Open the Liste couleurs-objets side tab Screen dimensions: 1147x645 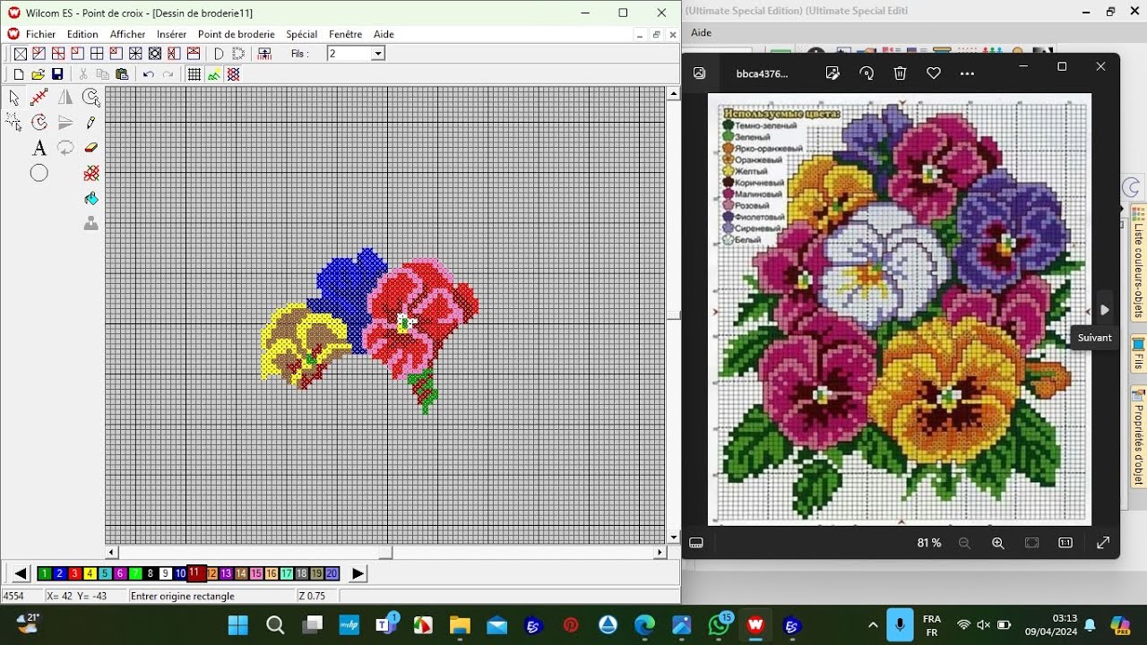coord(1139,262)
